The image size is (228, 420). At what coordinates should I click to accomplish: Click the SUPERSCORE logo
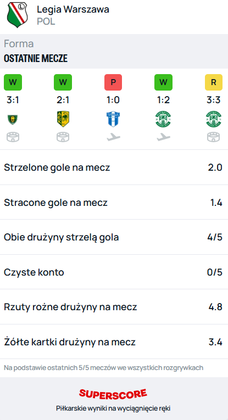113,394
